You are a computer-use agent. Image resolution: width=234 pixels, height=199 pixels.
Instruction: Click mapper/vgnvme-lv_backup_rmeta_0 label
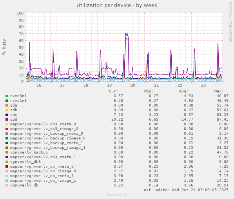tap(47, 134)
